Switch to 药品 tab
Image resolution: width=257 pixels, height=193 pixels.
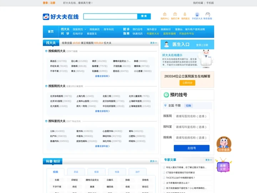(76, 172)
